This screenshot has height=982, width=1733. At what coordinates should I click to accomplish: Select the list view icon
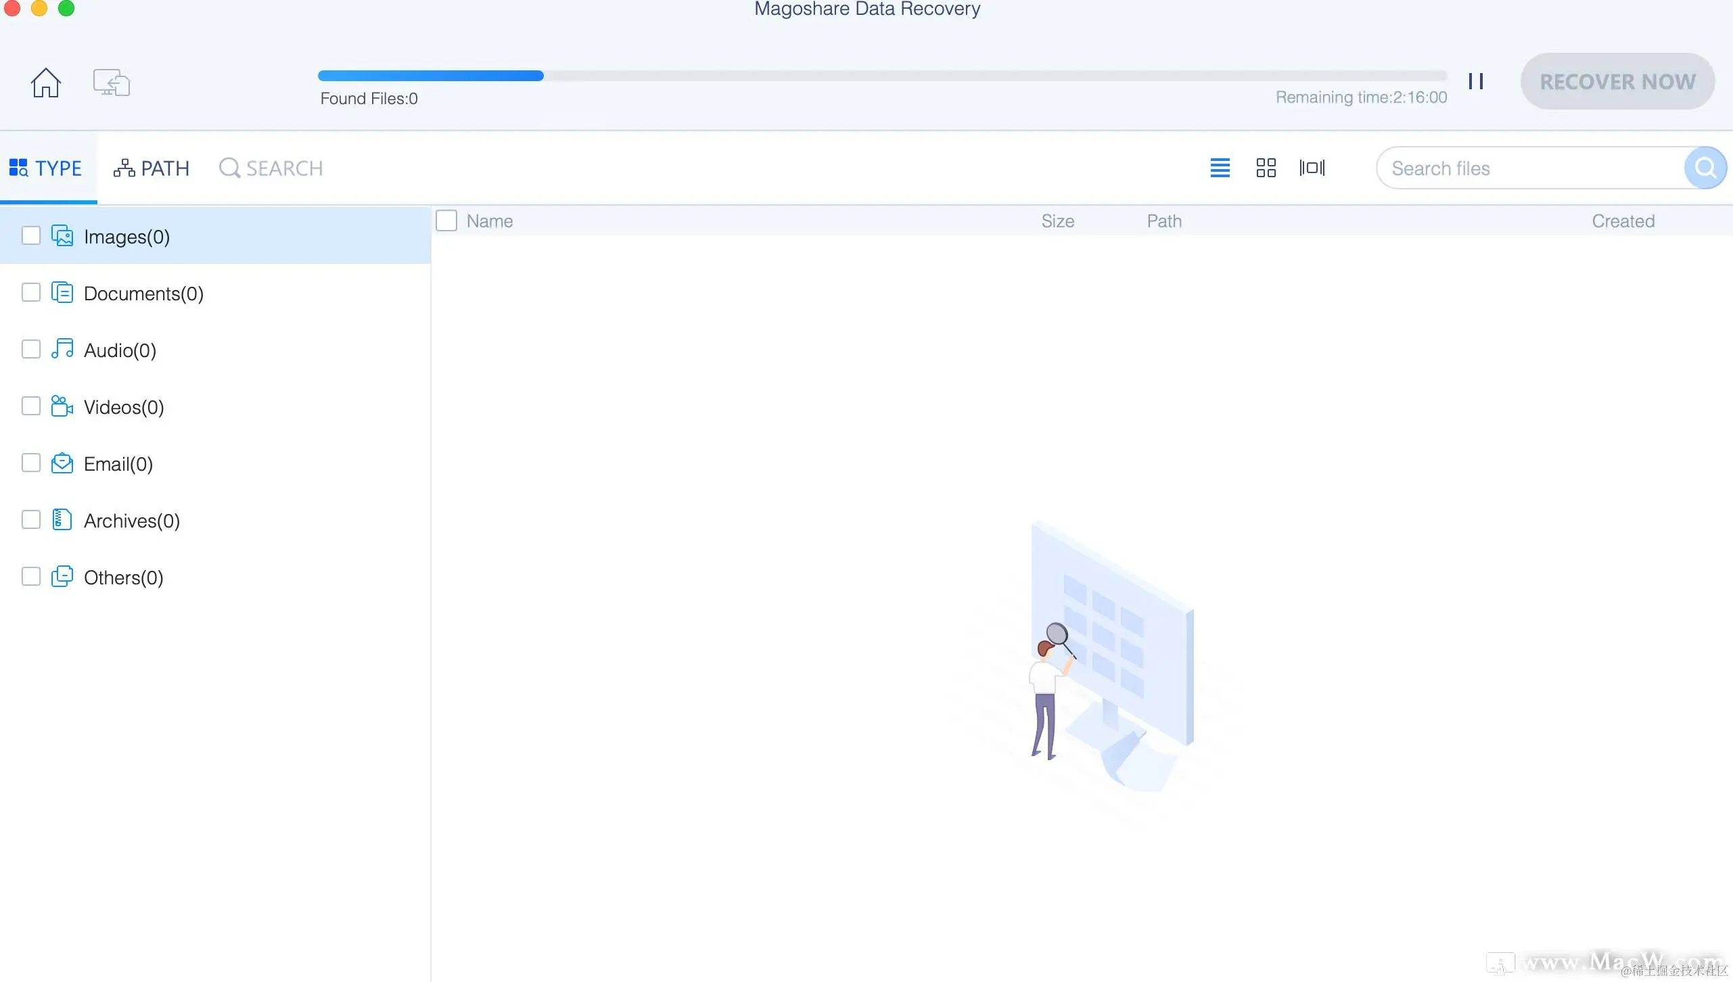point(1220,168)
